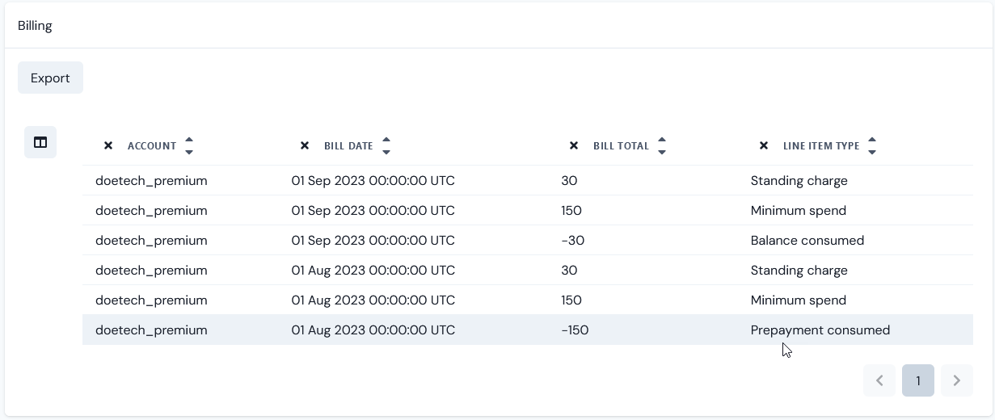Go to previous page chevron
This screenshot has width=995, height=420.
pyautogui.click(x=879, y=380)
